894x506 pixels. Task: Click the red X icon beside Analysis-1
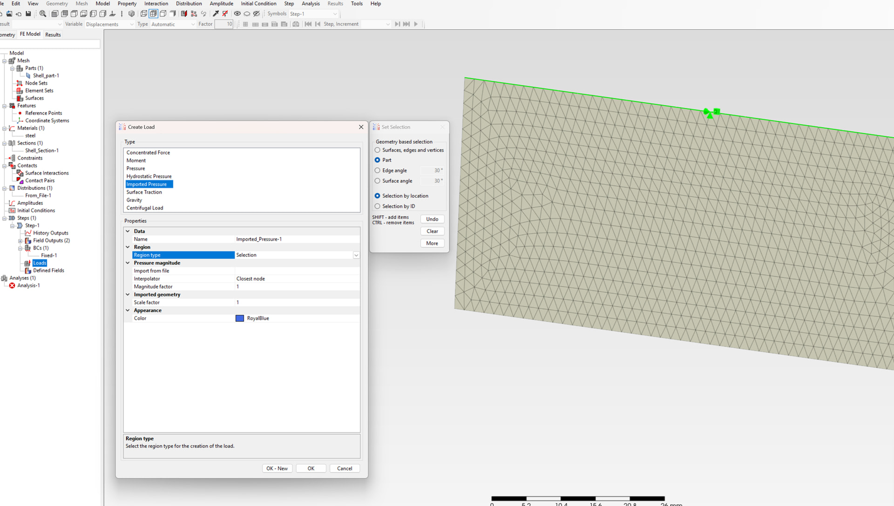[12, 285]
